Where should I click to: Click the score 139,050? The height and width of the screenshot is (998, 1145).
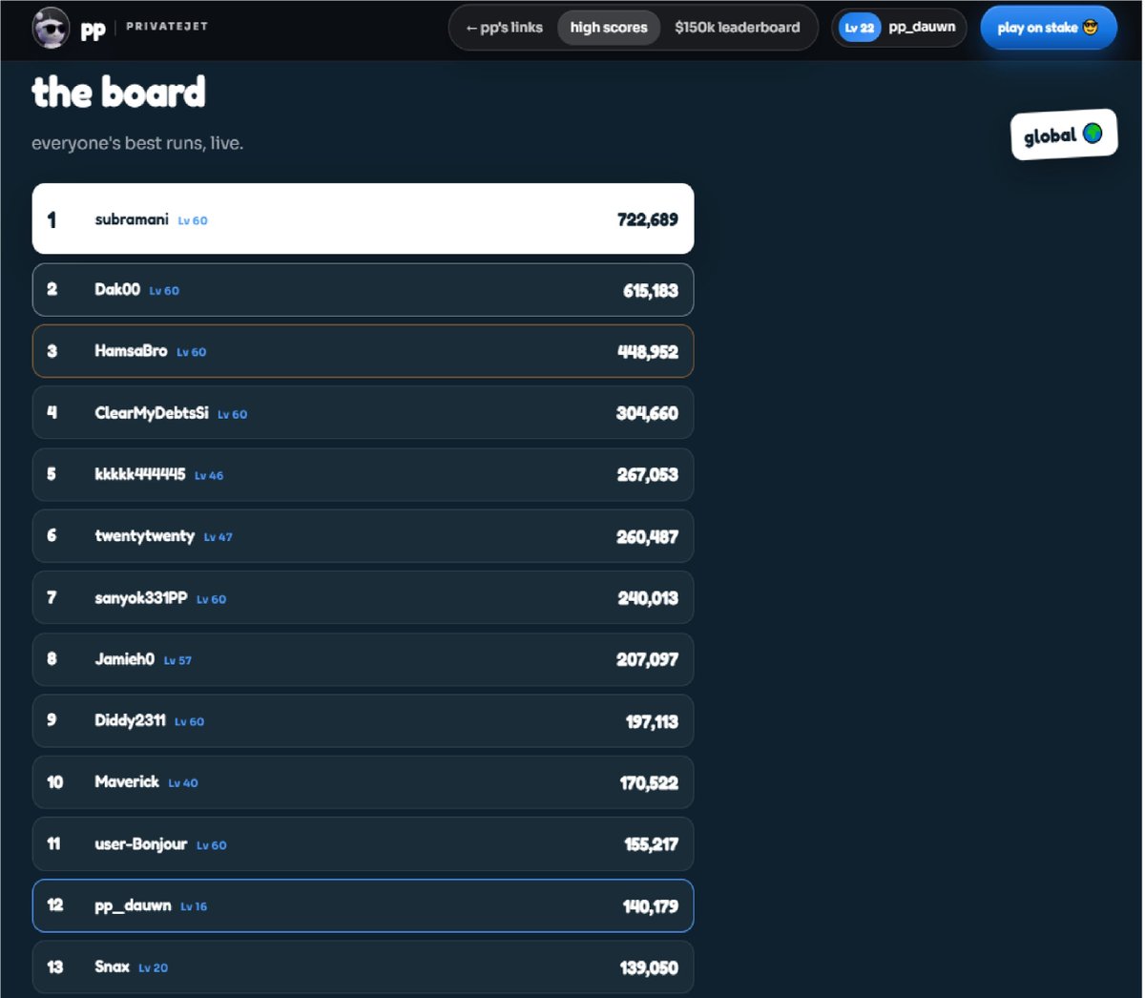point(650,967)
